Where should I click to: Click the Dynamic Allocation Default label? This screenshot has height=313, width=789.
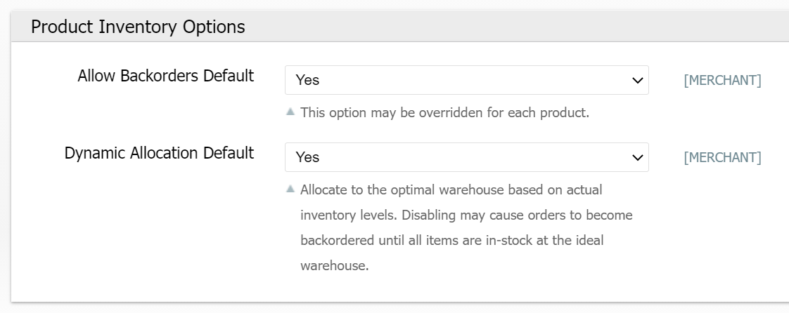point(159,153)
